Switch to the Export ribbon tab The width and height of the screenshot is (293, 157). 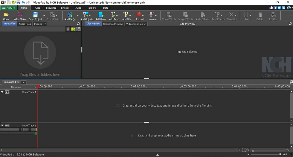[x=92, y=8]
